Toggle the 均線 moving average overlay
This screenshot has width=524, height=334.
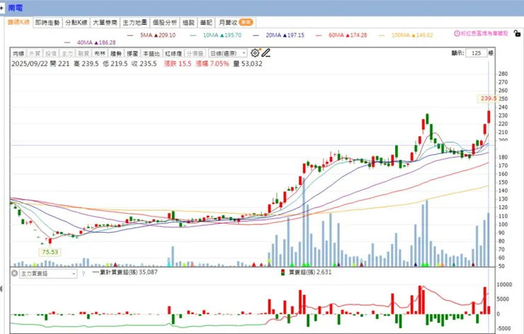tap(18, 54)
